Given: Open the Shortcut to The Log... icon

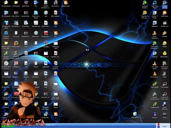Looking at the screenshot, I should 145,14.
